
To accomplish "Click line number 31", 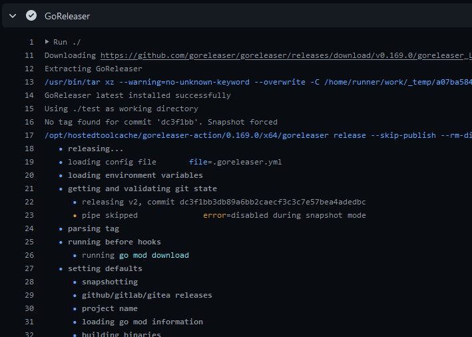I will click(29, 322).
